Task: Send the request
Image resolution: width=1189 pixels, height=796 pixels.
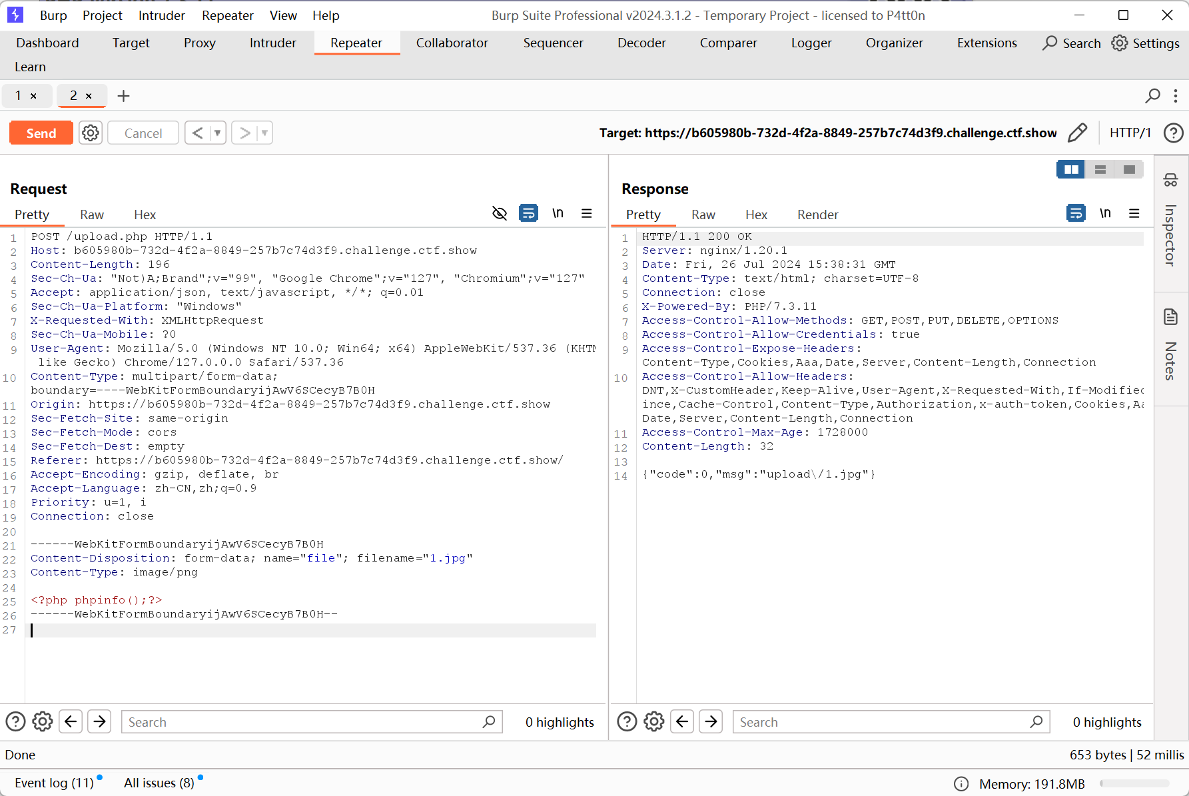Action: (41, 133)
